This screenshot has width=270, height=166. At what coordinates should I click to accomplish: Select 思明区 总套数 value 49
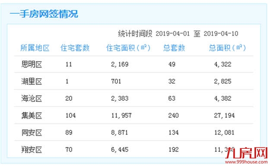[172, 65]
